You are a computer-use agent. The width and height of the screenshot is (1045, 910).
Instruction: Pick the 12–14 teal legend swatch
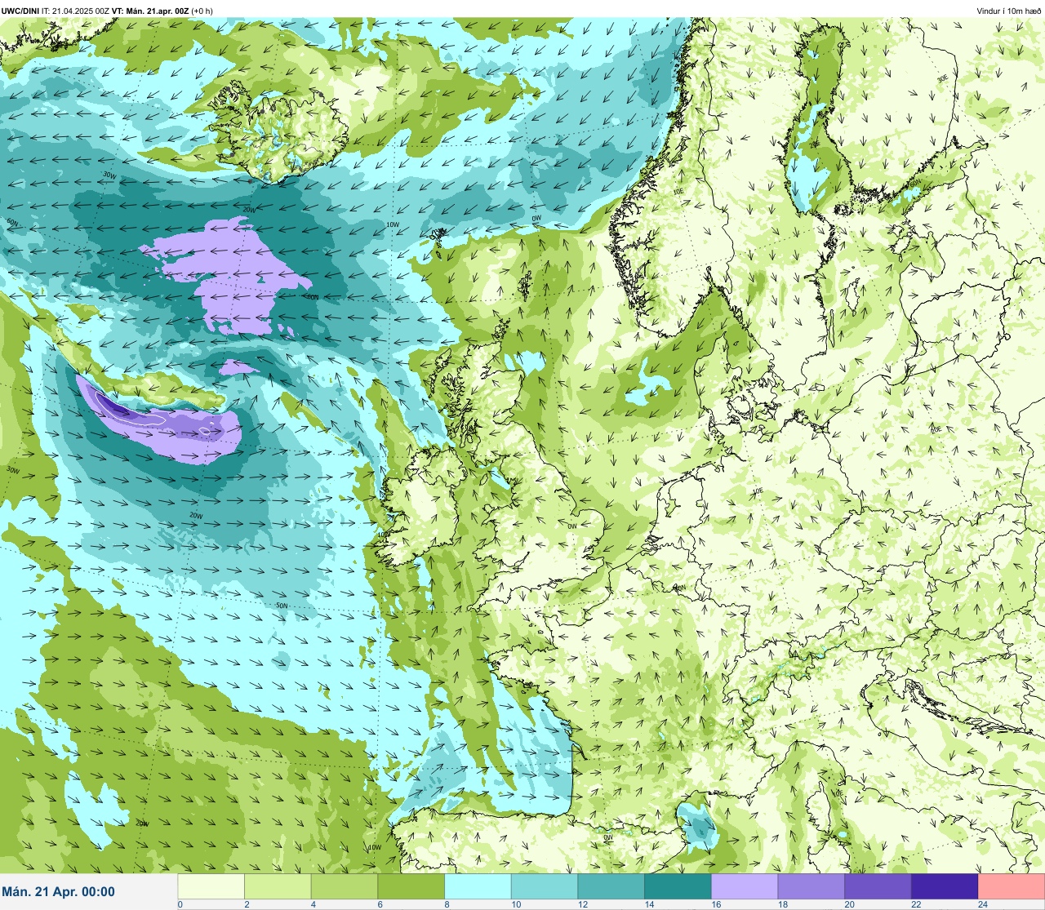click(611, 886)
